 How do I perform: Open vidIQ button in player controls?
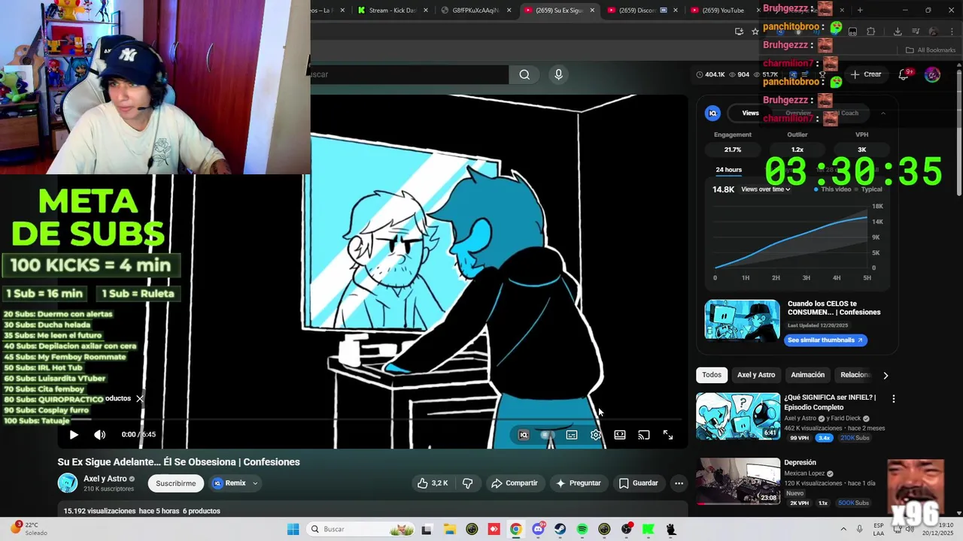pos(524,434)
